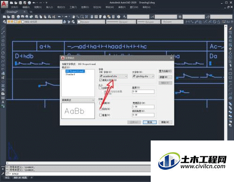The width and height of the screenshot is (234, 182).
Task: Select the Erase tool in Modify toolbar
Action: pyautogui.click(x=230, y=28)
